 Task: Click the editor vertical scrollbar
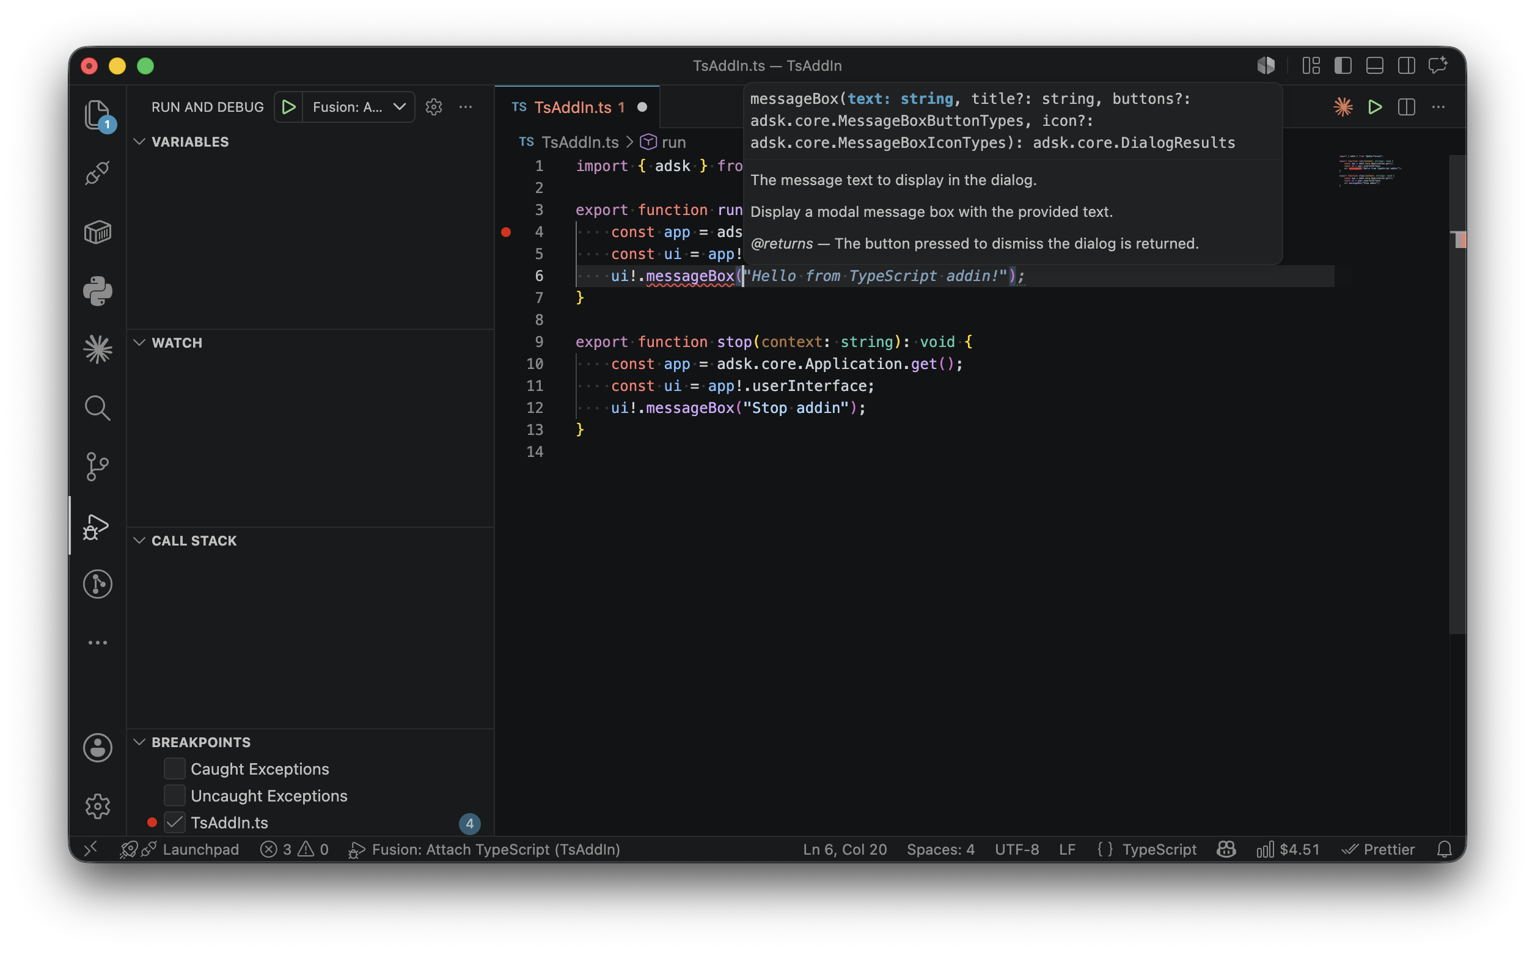[1457, 394]
